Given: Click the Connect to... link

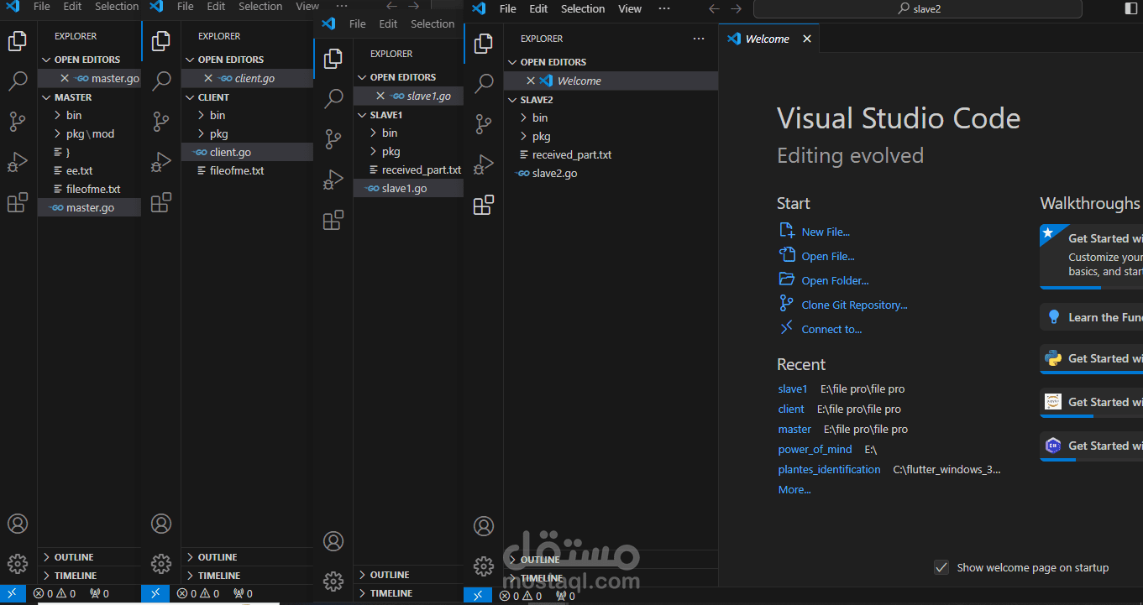Looking at the screenshot, I should 831,329.
